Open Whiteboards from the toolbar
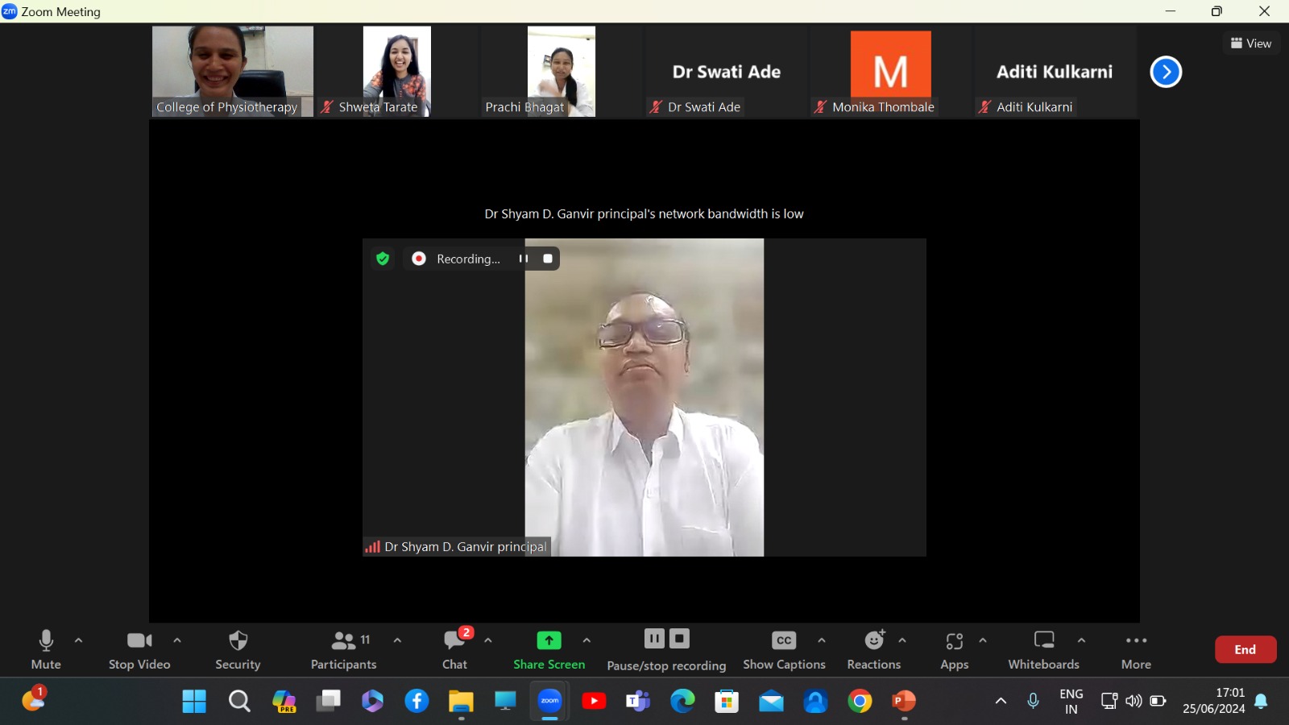This screenshot has height=725, width=1289. 1043,641
